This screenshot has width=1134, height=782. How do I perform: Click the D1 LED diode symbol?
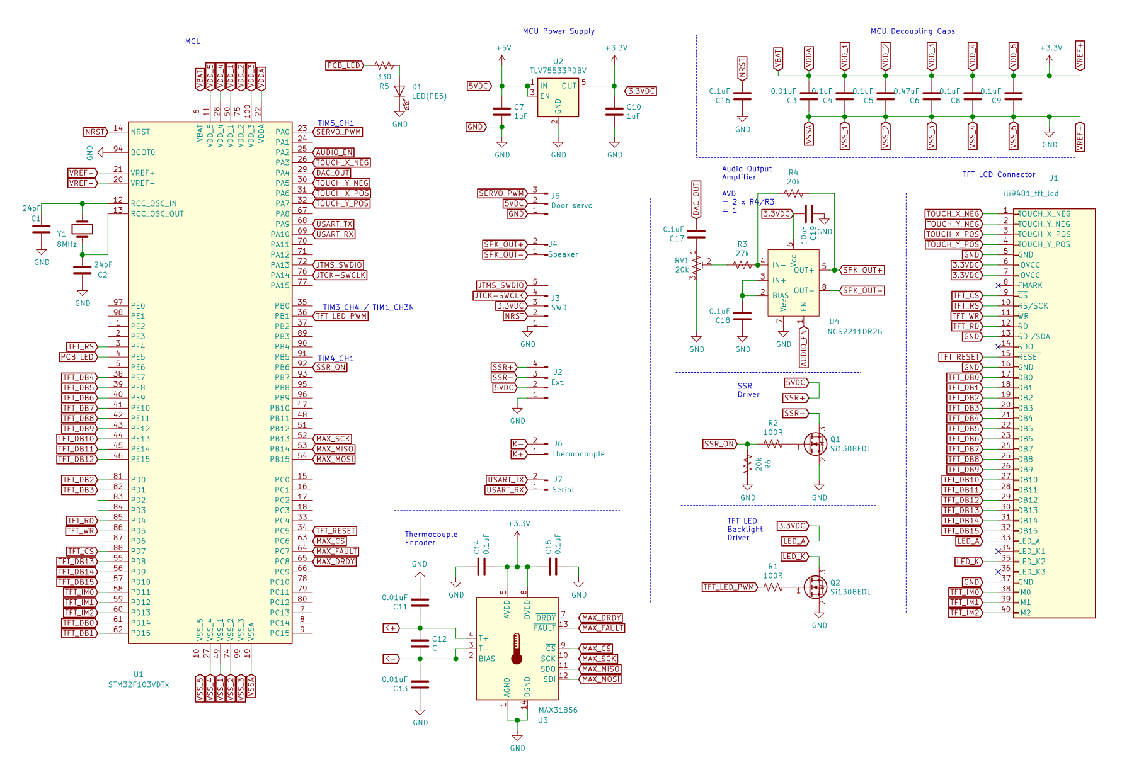399,92
